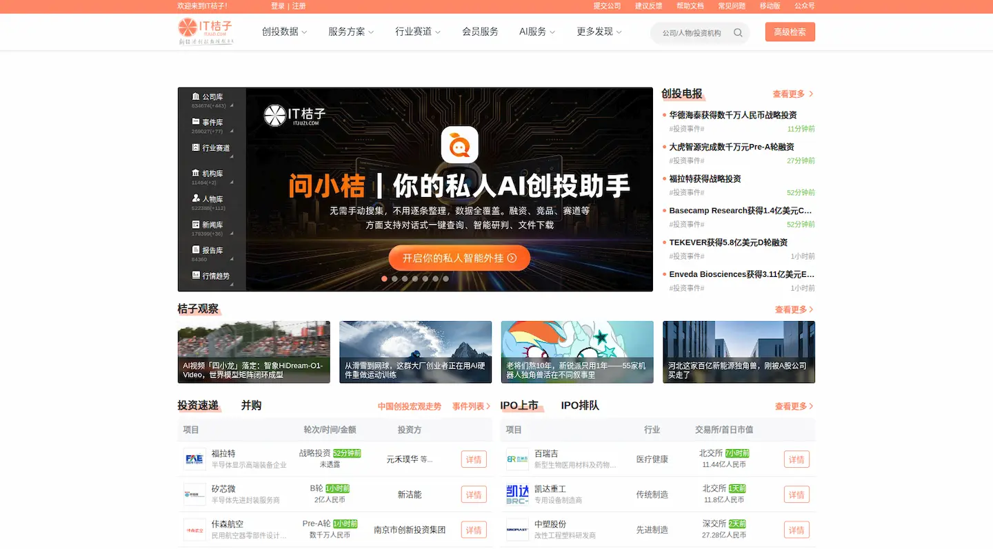This screenshot has height=549, width=993.
Task: Open 华德海泰获得数千万人民币战略投资 news
Action: point(733,115)
